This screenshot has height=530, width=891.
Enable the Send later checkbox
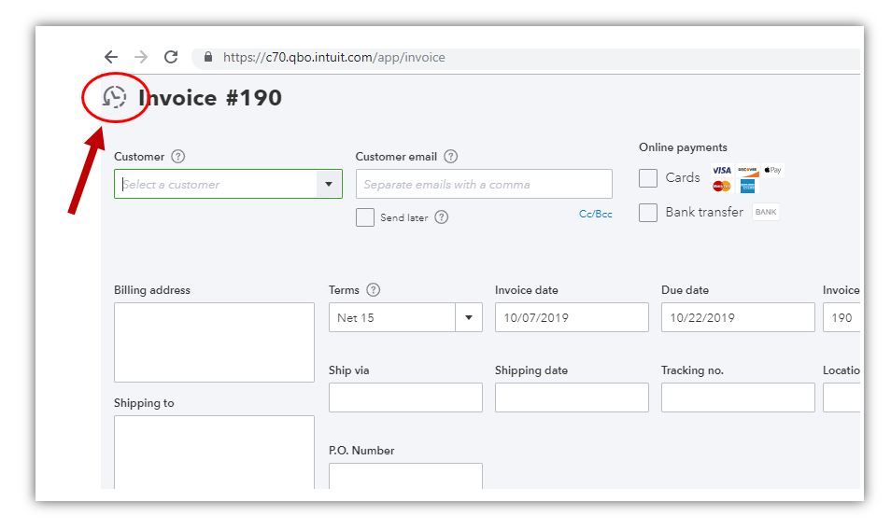tap(365, 217)
